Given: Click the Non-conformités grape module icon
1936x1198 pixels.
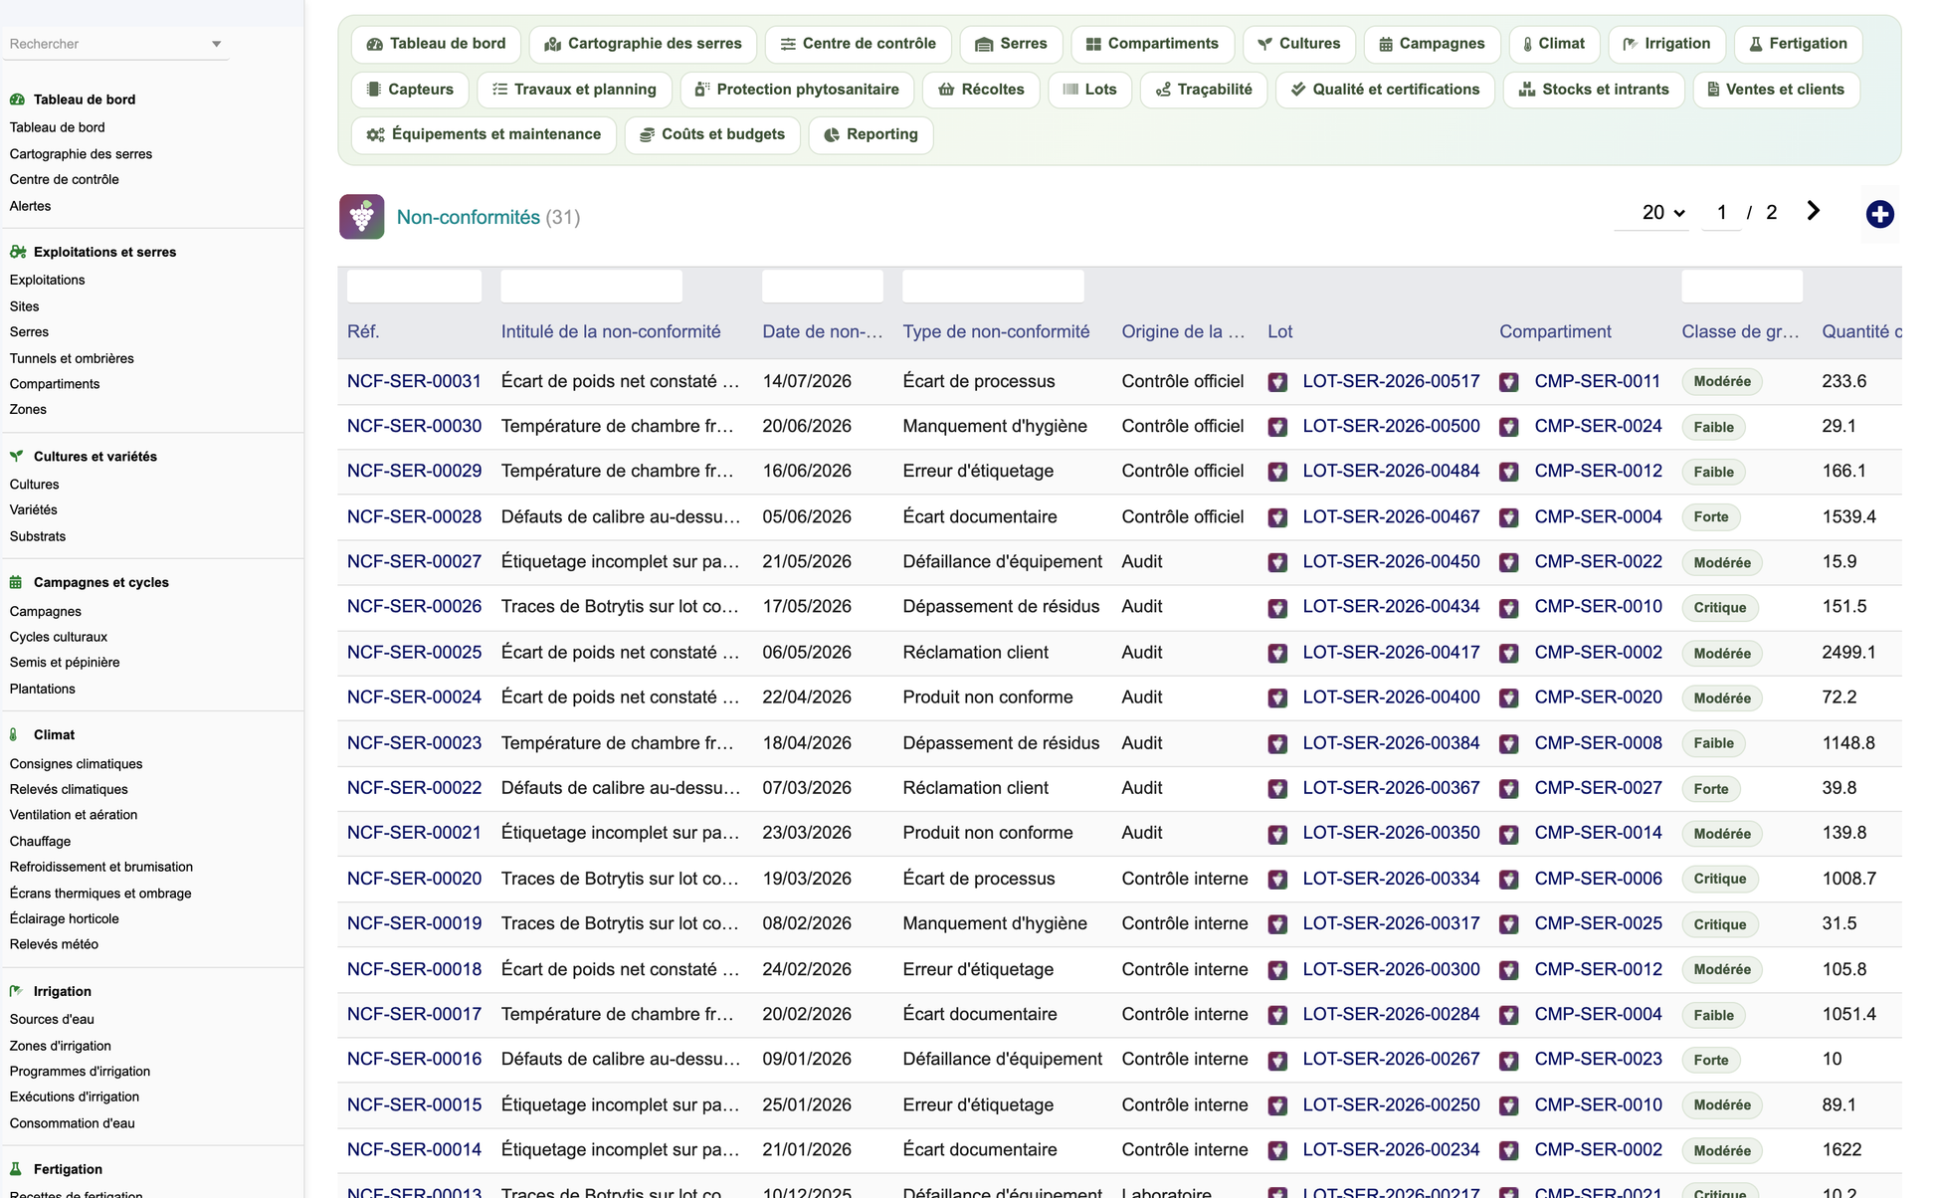Looking at the screenshot, I should tap(361, 216).
